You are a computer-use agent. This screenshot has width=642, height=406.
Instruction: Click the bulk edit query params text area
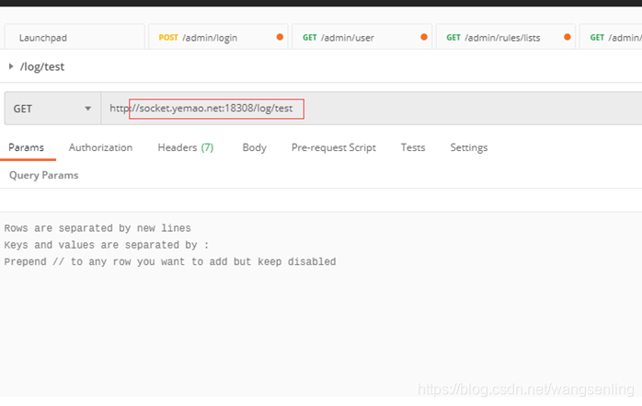[321, 304]
